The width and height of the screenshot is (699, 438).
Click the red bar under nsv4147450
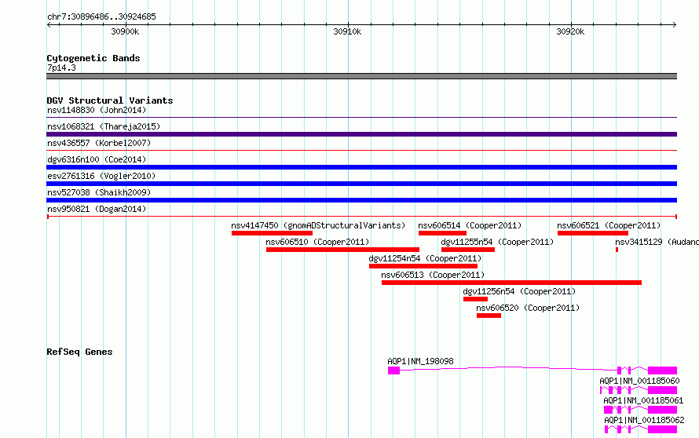tap(272, 233)
